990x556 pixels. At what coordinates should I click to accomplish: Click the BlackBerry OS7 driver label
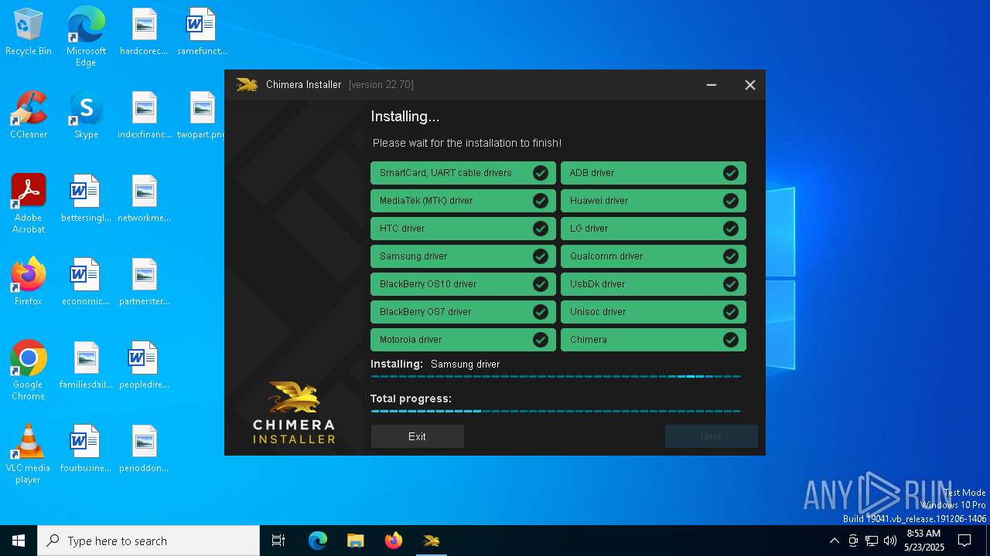click(x=425, y=312)
